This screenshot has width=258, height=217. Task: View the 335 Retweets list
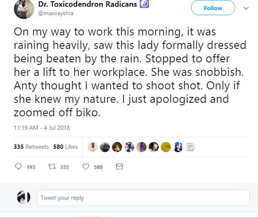(31, 147)
